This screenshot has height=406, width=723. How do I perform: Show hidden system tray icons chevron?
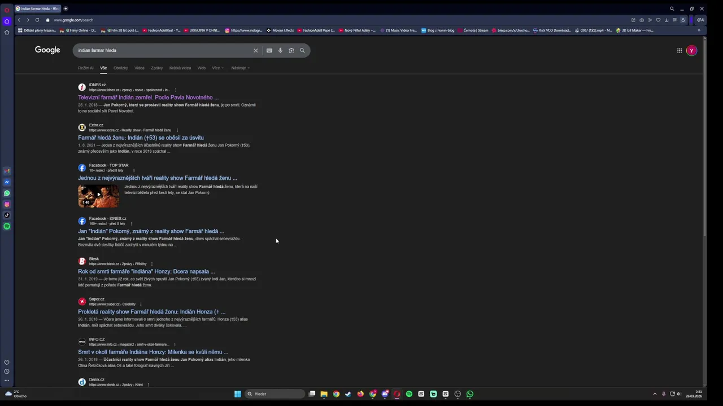coord(655,394)
